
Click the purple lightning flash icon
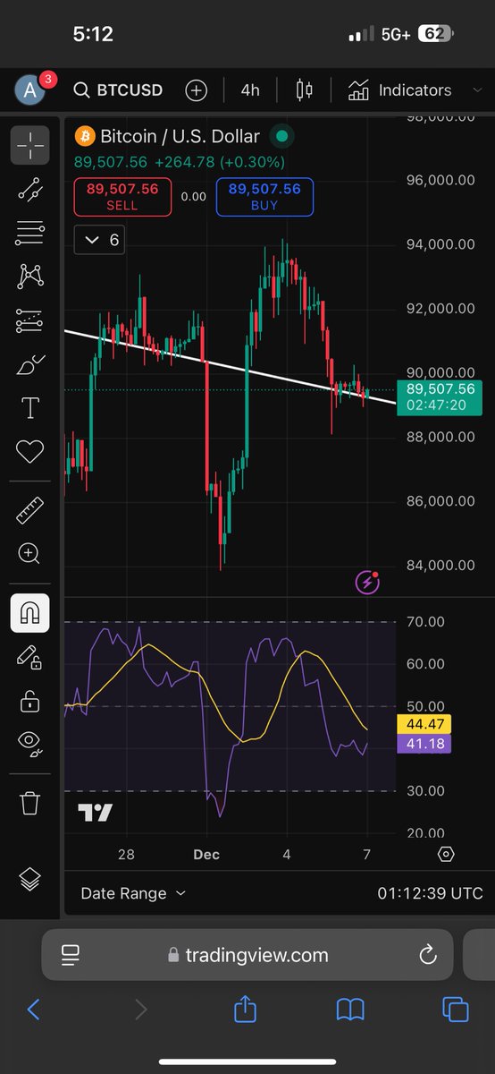368,583
